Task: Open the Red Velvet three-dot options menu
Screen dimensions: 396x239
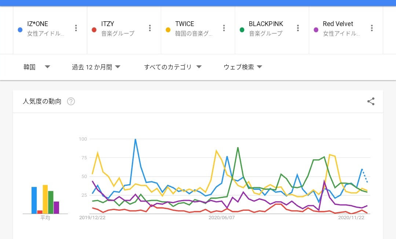Action: (x=372, y=28)
